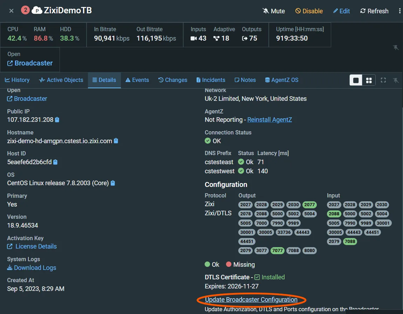Click the CPU 42.4% value
403x314 pixels.
(17, 39)
